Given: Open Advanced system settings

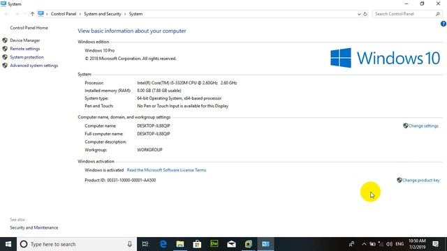Looking at the screenshot, I should (34, 66).
